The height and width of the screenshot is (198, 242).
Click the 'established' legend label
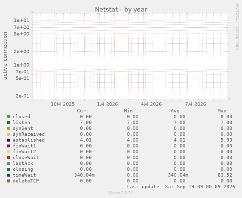[x=29, y=140]
